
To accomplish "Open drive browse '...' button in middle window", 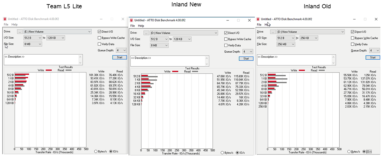I will (x=146, y=33).
